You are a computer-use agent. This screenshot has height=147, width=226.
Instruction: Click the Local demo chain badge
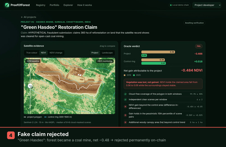(x=179, y=5)
